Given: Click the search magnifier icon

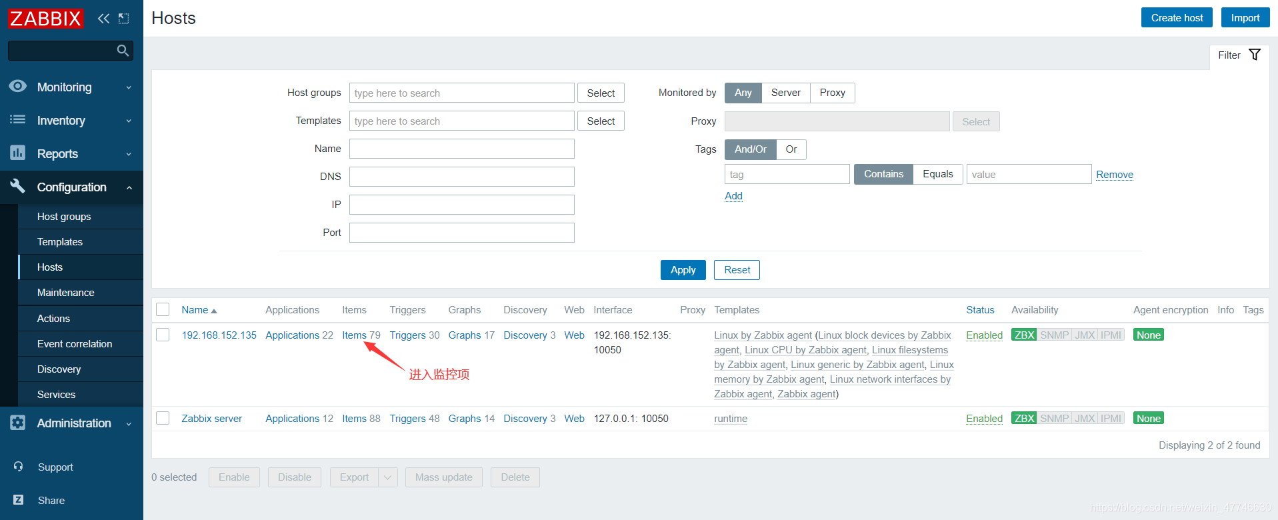Looking at the screenshot, I should pyautogui.click(x=123, y=51).
